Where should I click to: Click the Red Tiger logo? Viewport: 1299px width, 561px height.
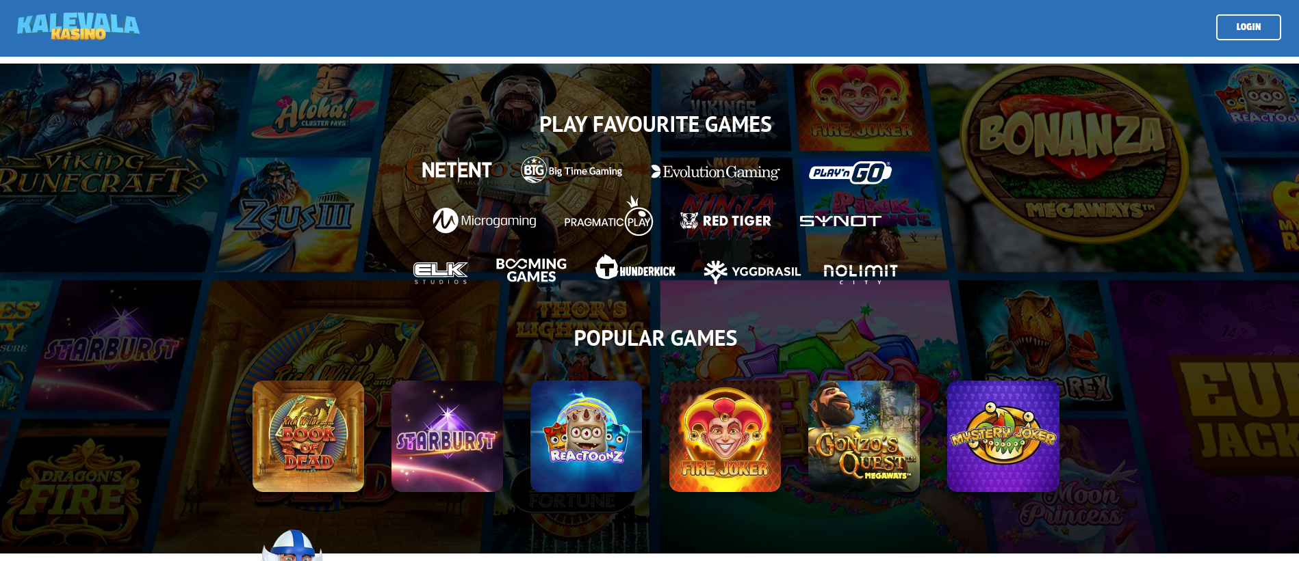tap(725, 221)
